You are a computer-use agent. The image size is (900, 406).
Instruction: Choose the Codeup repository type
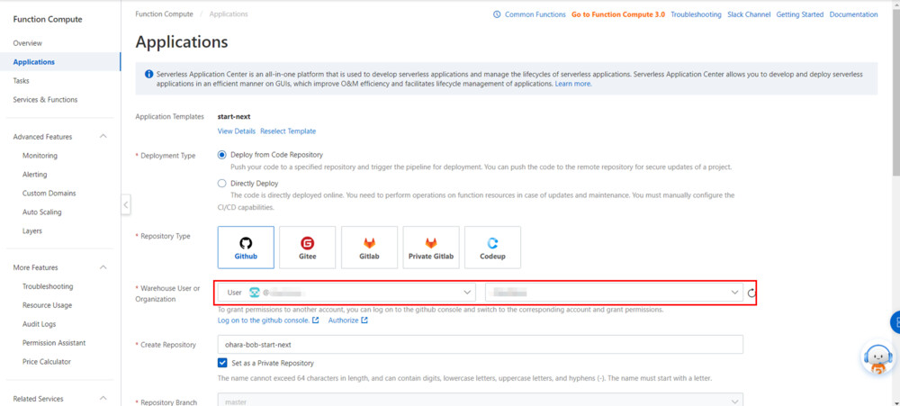[x=492, y=247]
